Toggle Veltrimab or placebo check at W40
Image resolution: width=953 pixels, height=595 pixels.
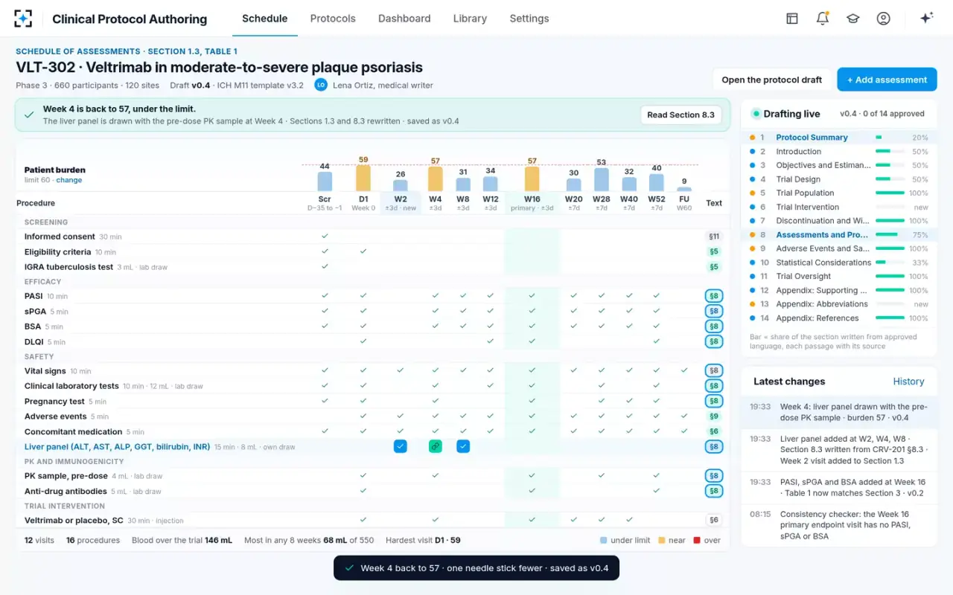629,520
